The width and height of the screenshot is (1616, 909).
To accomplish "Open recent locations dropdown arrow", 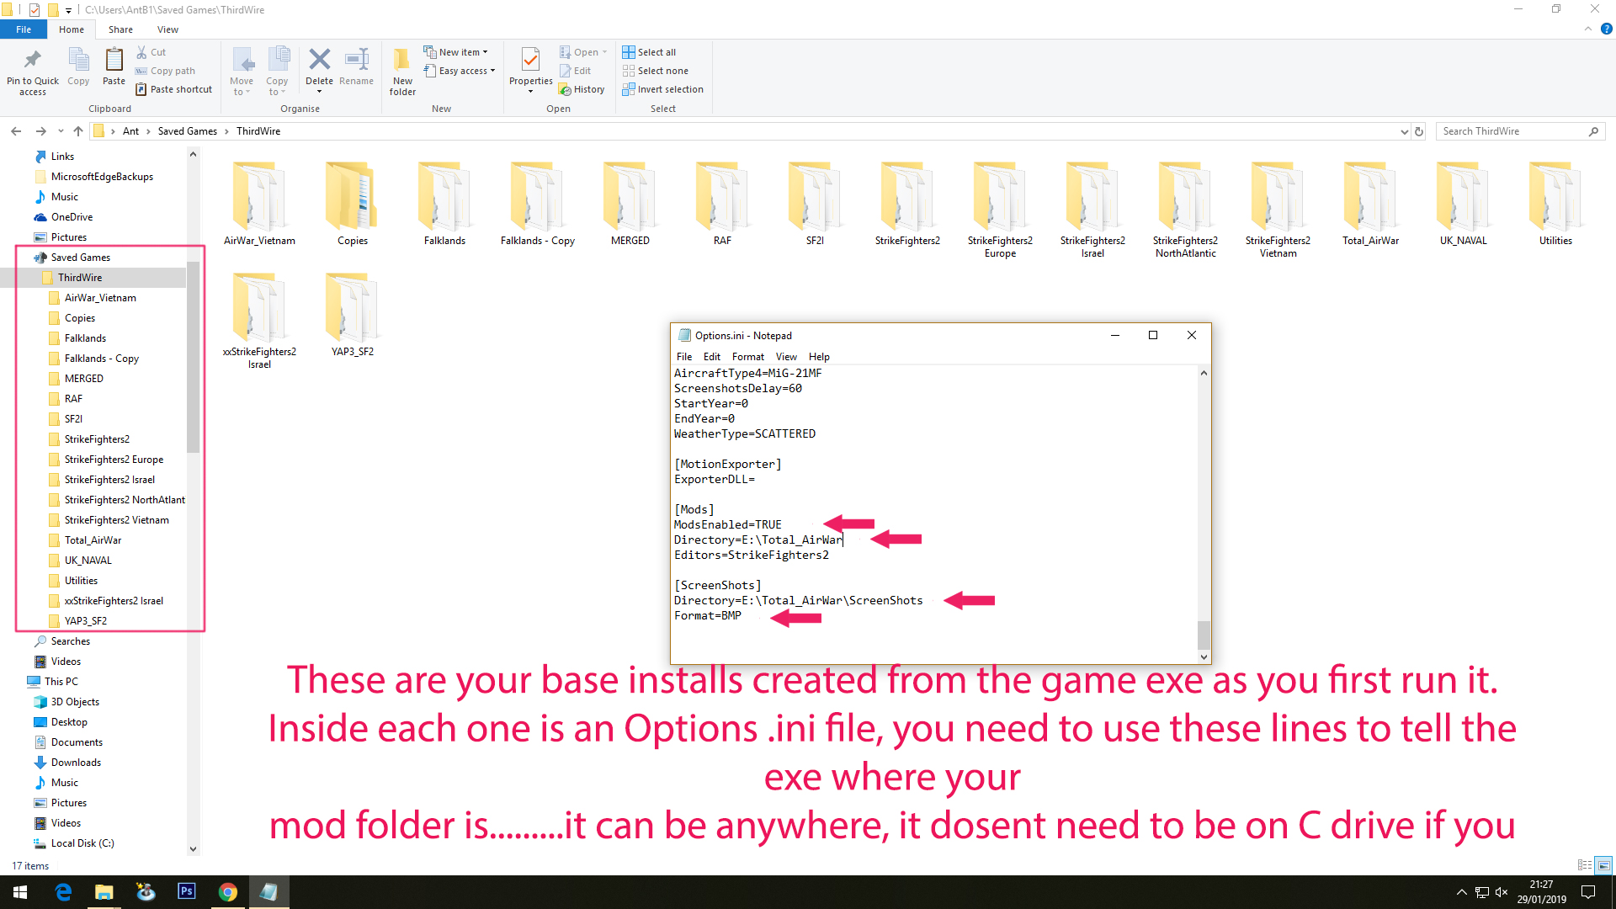I will [x=61, y=131].
